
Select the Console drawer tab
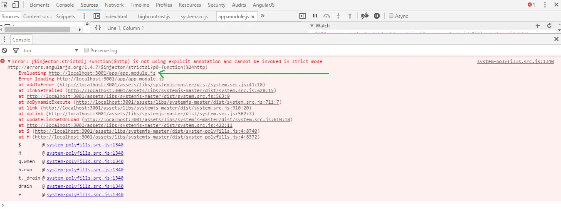pos(21,40)
